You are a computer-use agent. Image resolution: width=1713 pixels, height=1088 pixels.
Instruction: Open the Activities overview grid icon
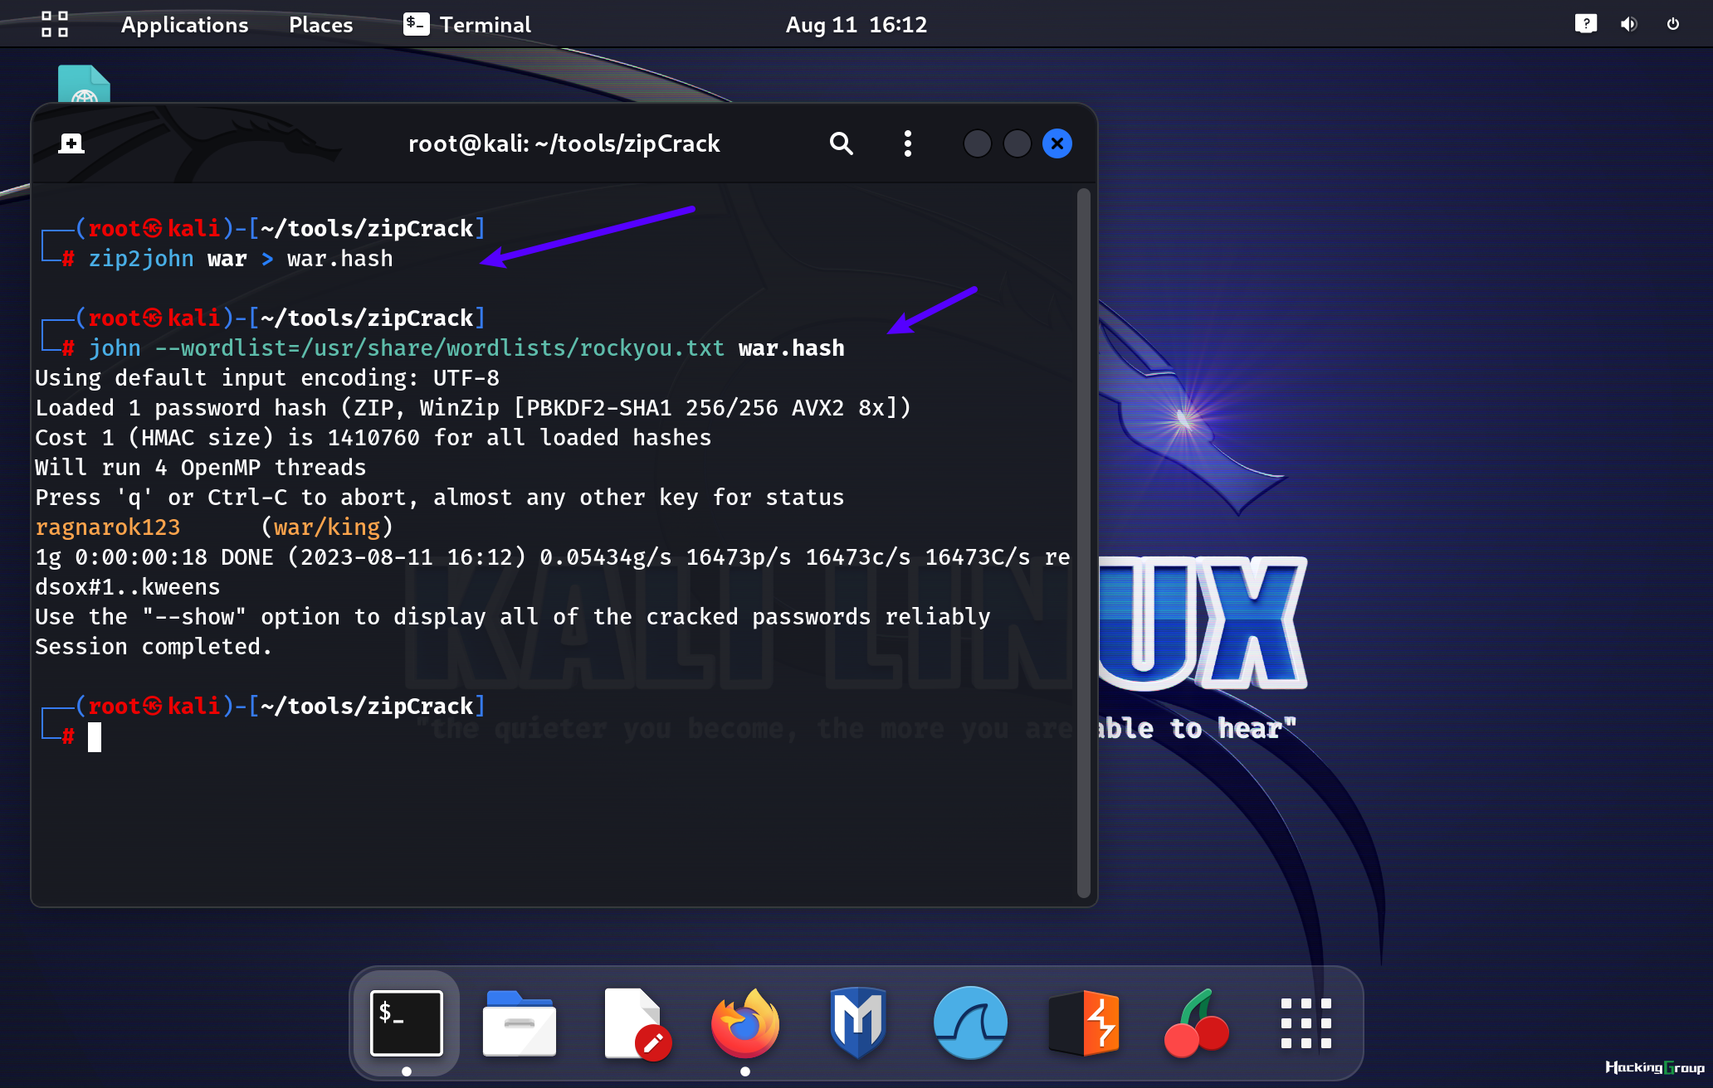tap(55, 24)
